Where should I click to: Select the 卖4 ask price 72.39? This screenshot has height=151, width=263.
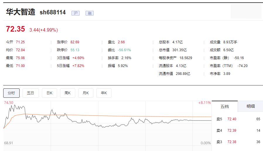(232, 131)
